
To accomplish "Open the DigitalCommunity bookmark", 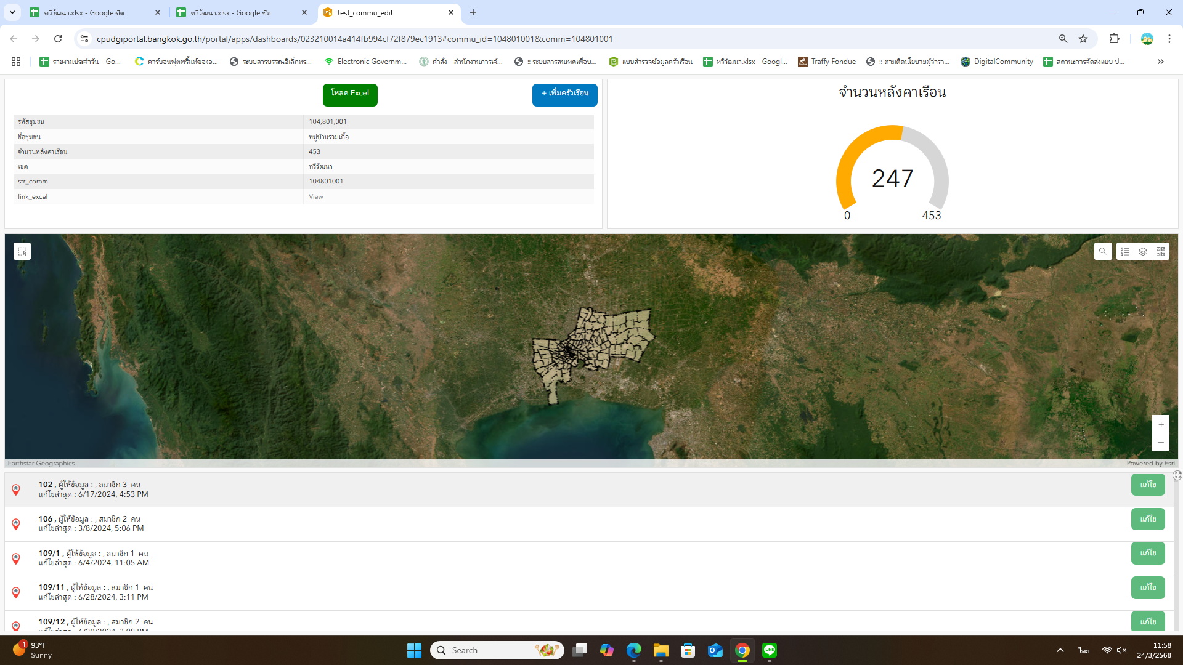I will click(997, 62).
